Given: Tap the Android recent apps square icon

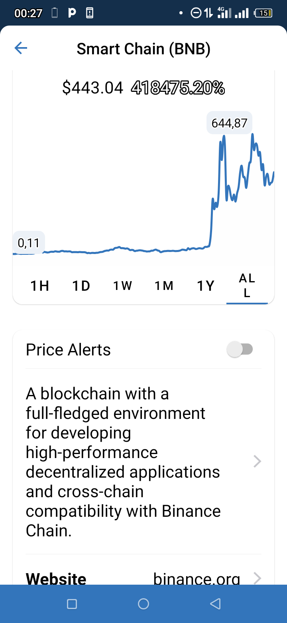Looking at the screenshot, I should pos(72,604).
